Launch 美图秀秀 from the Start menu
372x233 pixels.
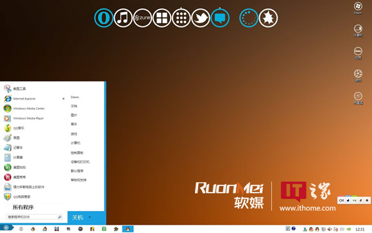15,177
